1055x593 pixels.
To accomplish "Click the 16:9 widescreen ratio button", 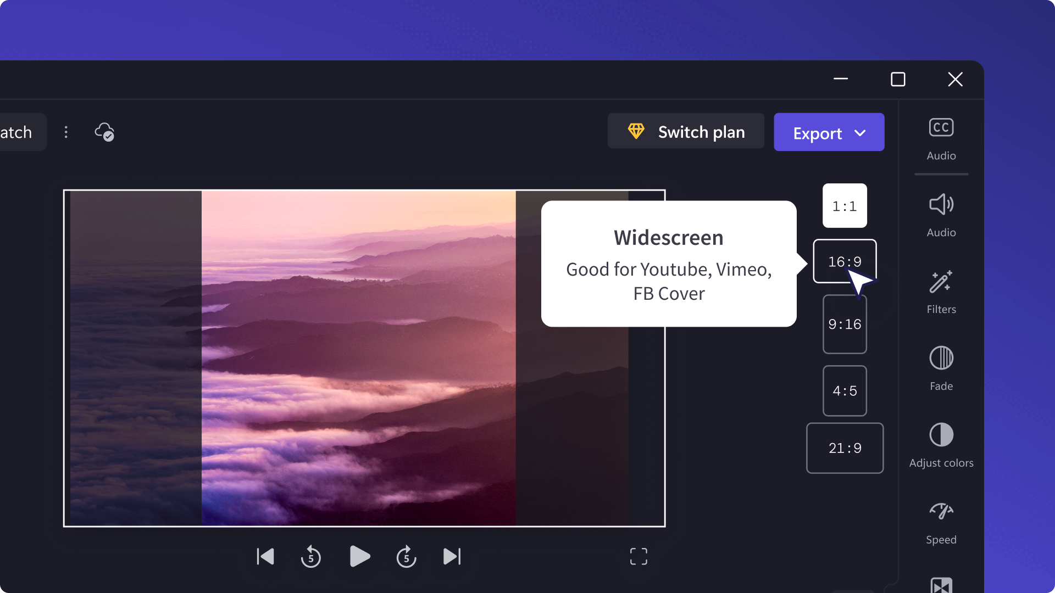I will 845,262.
